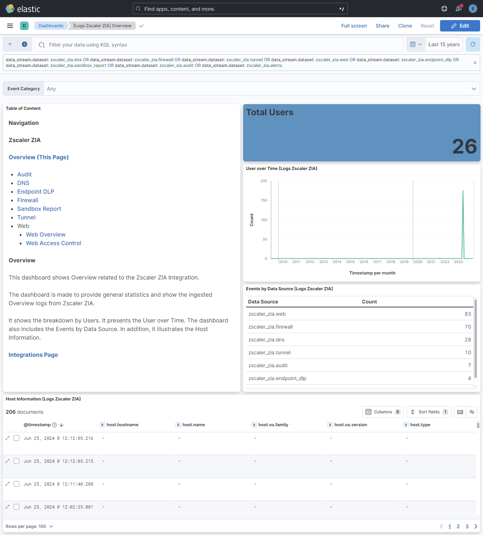483x535 pixels.
Task: Open the user avatar E menu
Action: 473,9
